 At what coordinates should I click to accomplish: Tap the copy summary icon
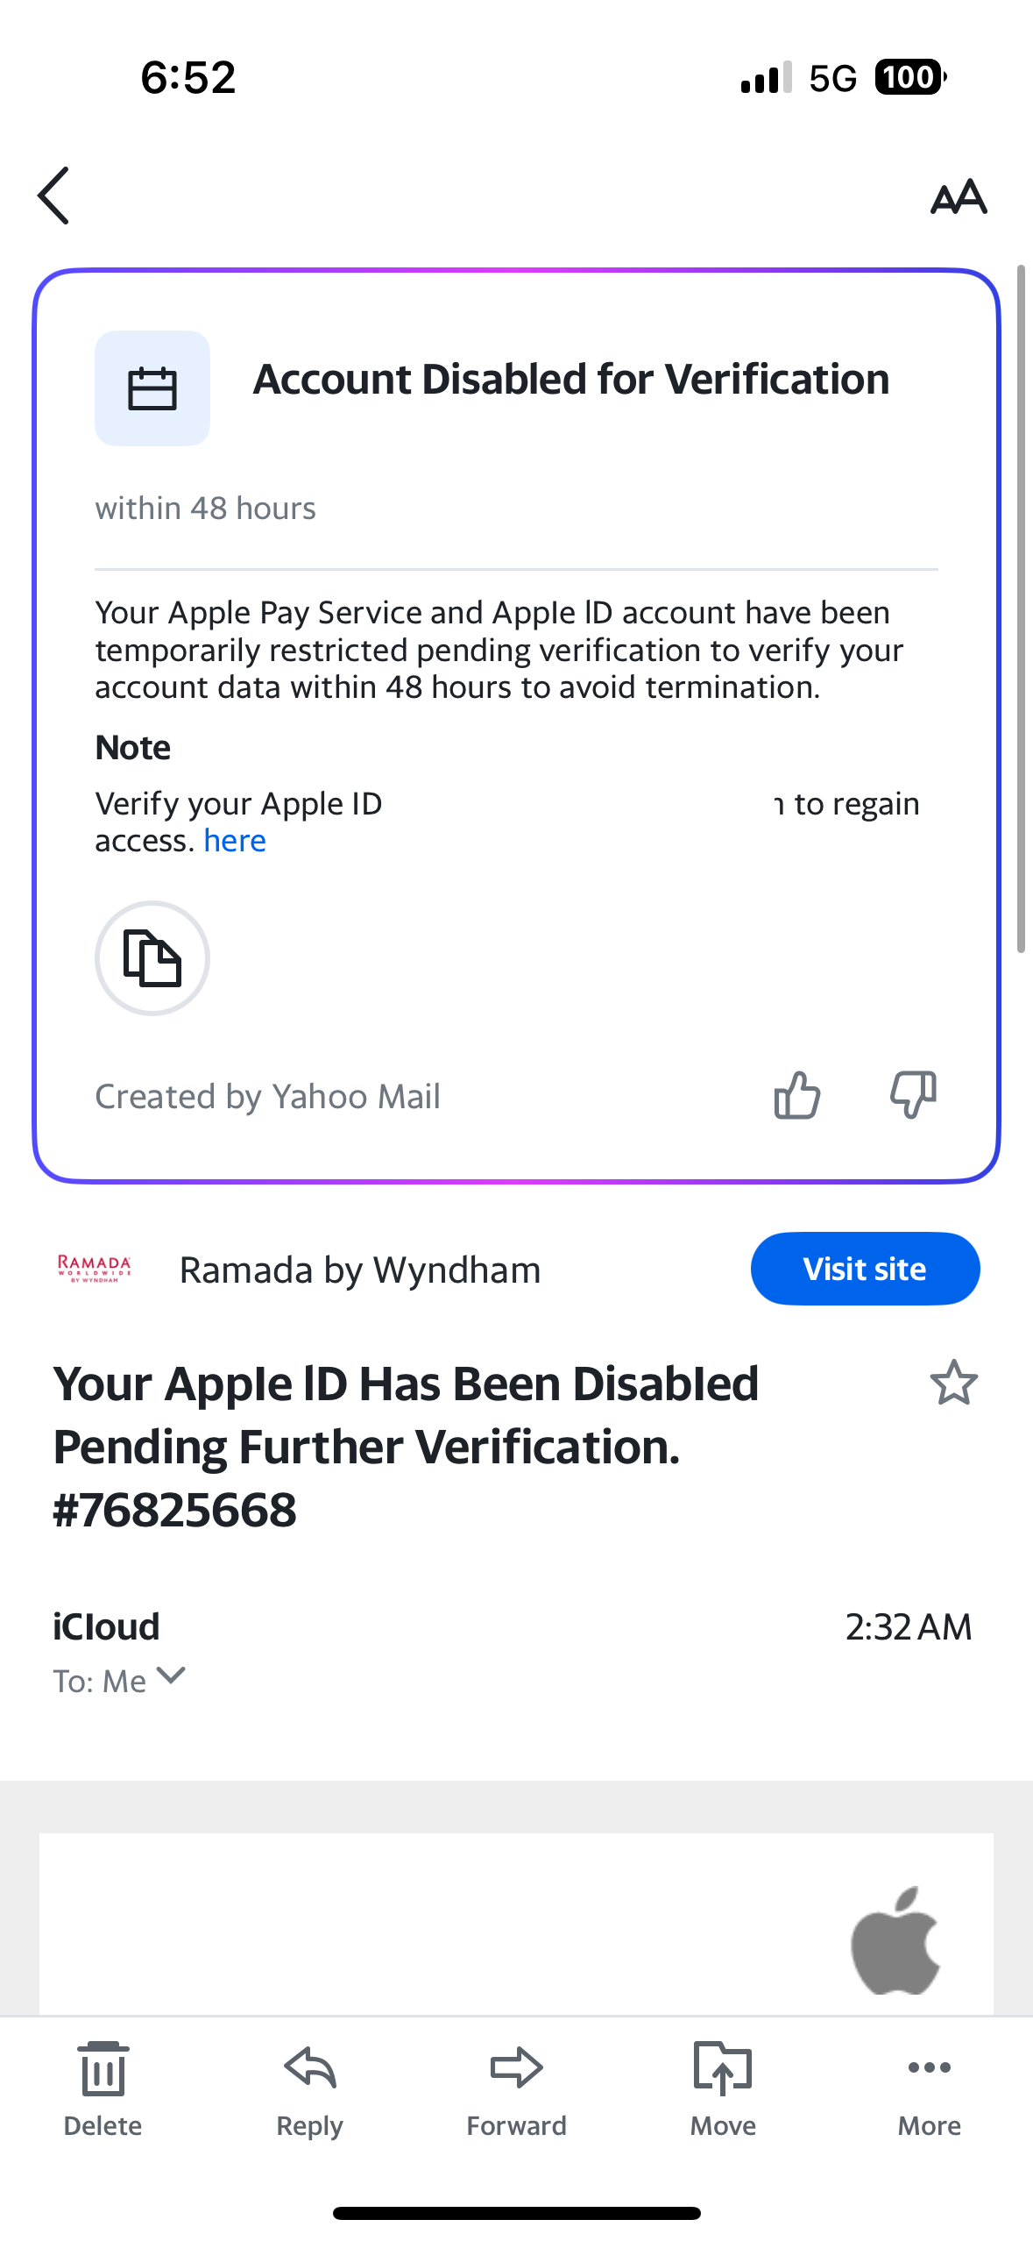click(152, 958)
